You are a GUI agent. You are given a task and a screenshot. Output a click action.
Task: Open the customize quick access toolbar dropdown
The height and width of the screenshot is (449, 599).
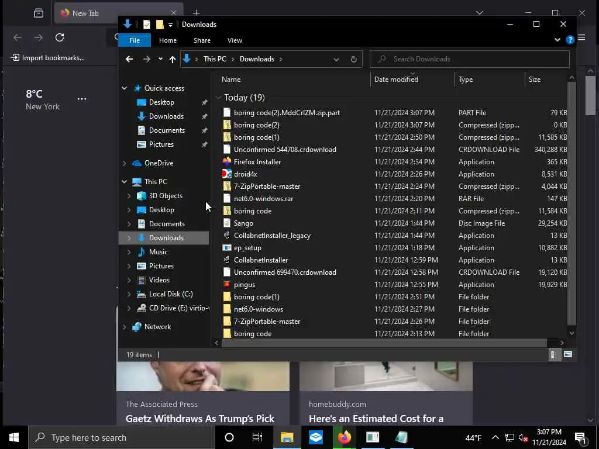170,25
